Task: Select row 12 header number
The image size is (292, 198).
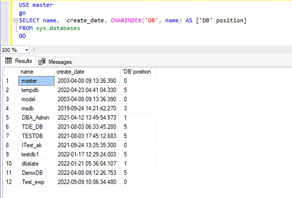Action: [11, 182]
